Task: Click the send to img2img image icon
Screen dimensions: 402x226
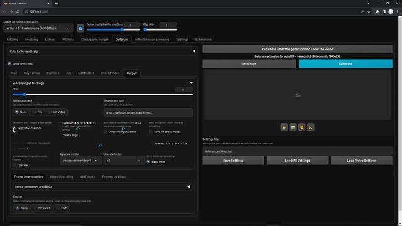Action: coord(293,127)
